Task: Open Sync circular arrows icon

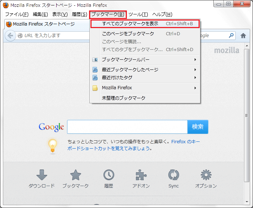Action: pos(174,175)
